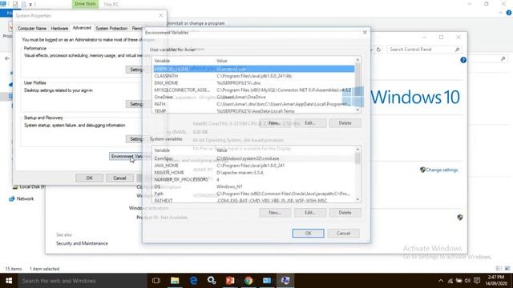Image resolution: width=513 pixels, height=288 pixels.
Task: Select the highlighted ANDROID_HOME variable row
Action: [x=254, y=69]
